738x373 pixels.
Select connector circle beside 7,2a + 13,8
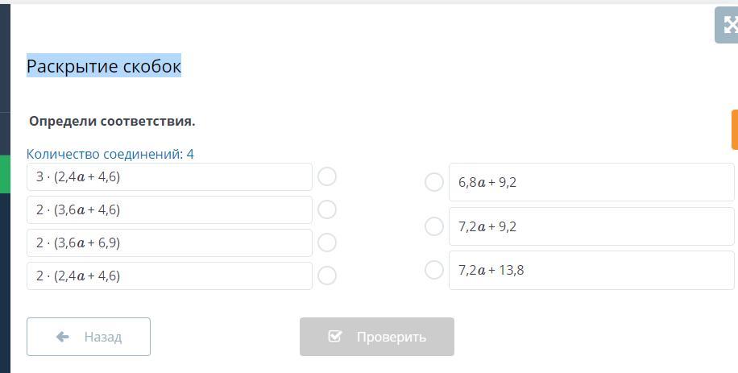(434, 270)
